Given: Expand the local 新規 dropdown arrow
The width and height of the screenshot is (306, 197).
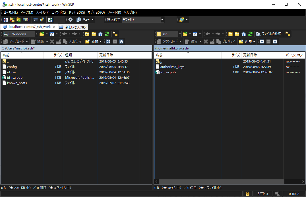Looking at the screenshot, I should tap(100, 42).
